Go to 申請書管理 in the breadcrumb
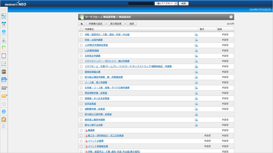The height and width of the screenshot is (153, 273). click(x=109, y=17)
